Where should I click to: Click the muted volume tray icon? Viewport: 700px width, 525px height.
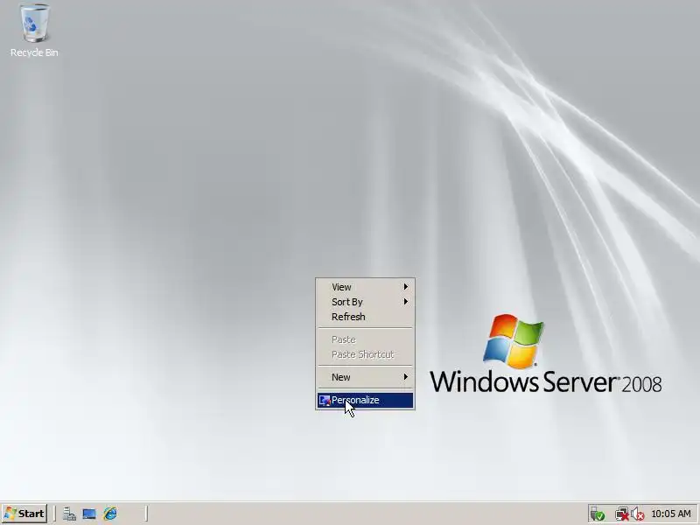tap(638, 514)
